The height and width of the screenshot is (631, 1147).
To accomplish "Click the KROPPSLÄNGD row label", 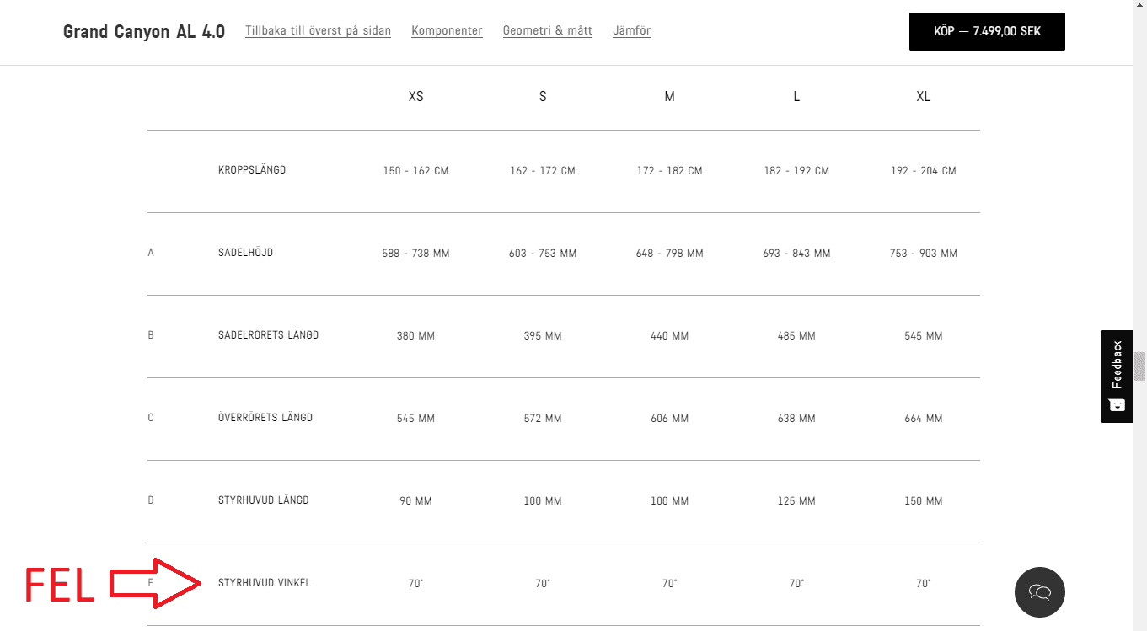I will tap(252, 170).
